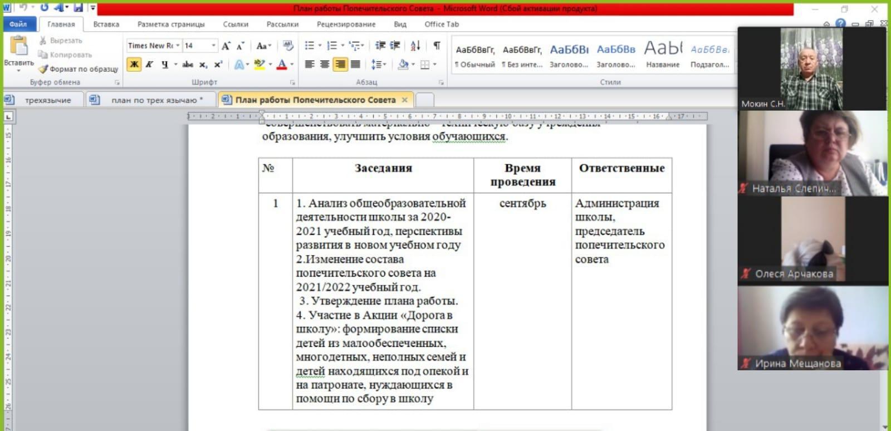Toggle bold formatting (Ж) button
The width and height of the screenshot is (891, 431).
134,65
